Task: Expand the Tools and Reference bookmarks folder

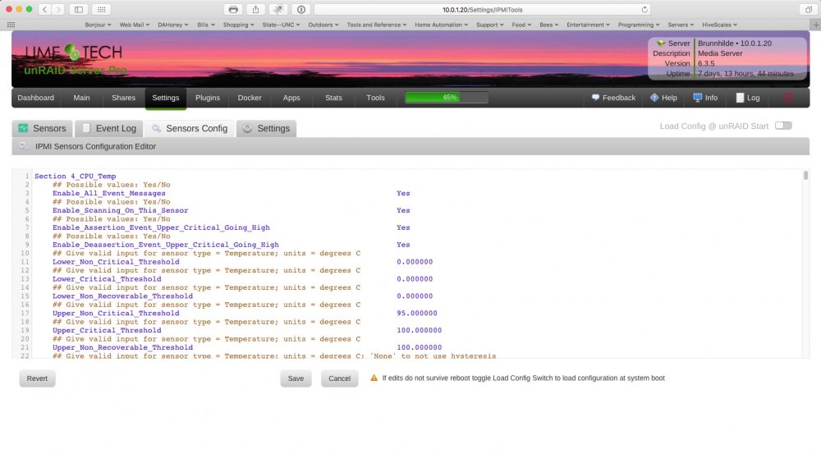Action: [x=377, y=25]
